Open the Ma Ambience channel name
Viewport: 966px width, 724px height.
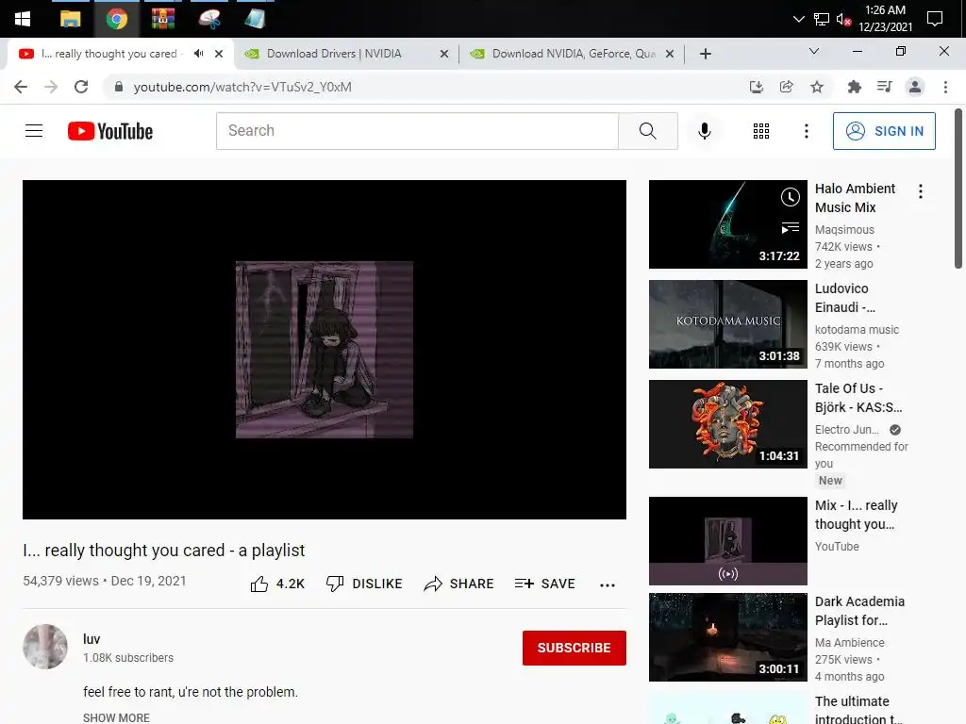(850, 643)
